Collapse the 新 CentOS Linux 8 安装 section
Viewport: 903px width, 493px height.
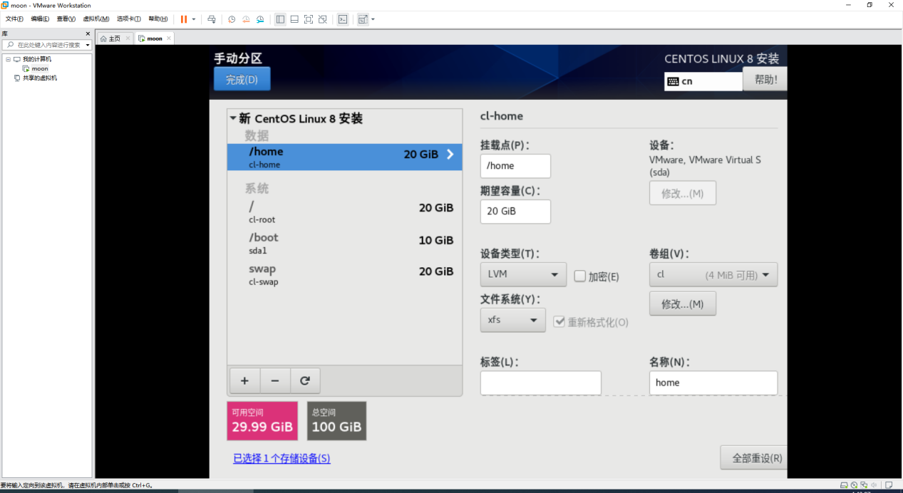click(x=232, y=118)
